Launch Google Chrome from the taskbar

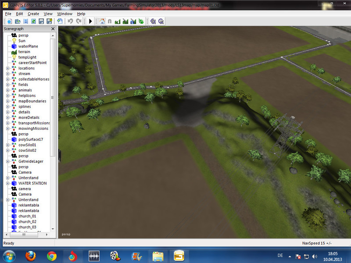coord(52,256)
